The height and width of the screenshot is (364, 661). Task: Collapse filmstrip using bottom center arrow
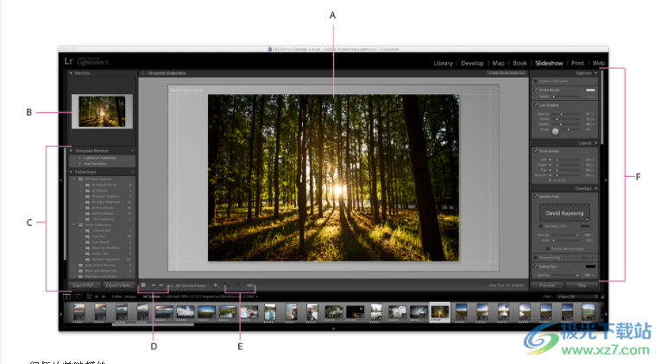(333, 329)
